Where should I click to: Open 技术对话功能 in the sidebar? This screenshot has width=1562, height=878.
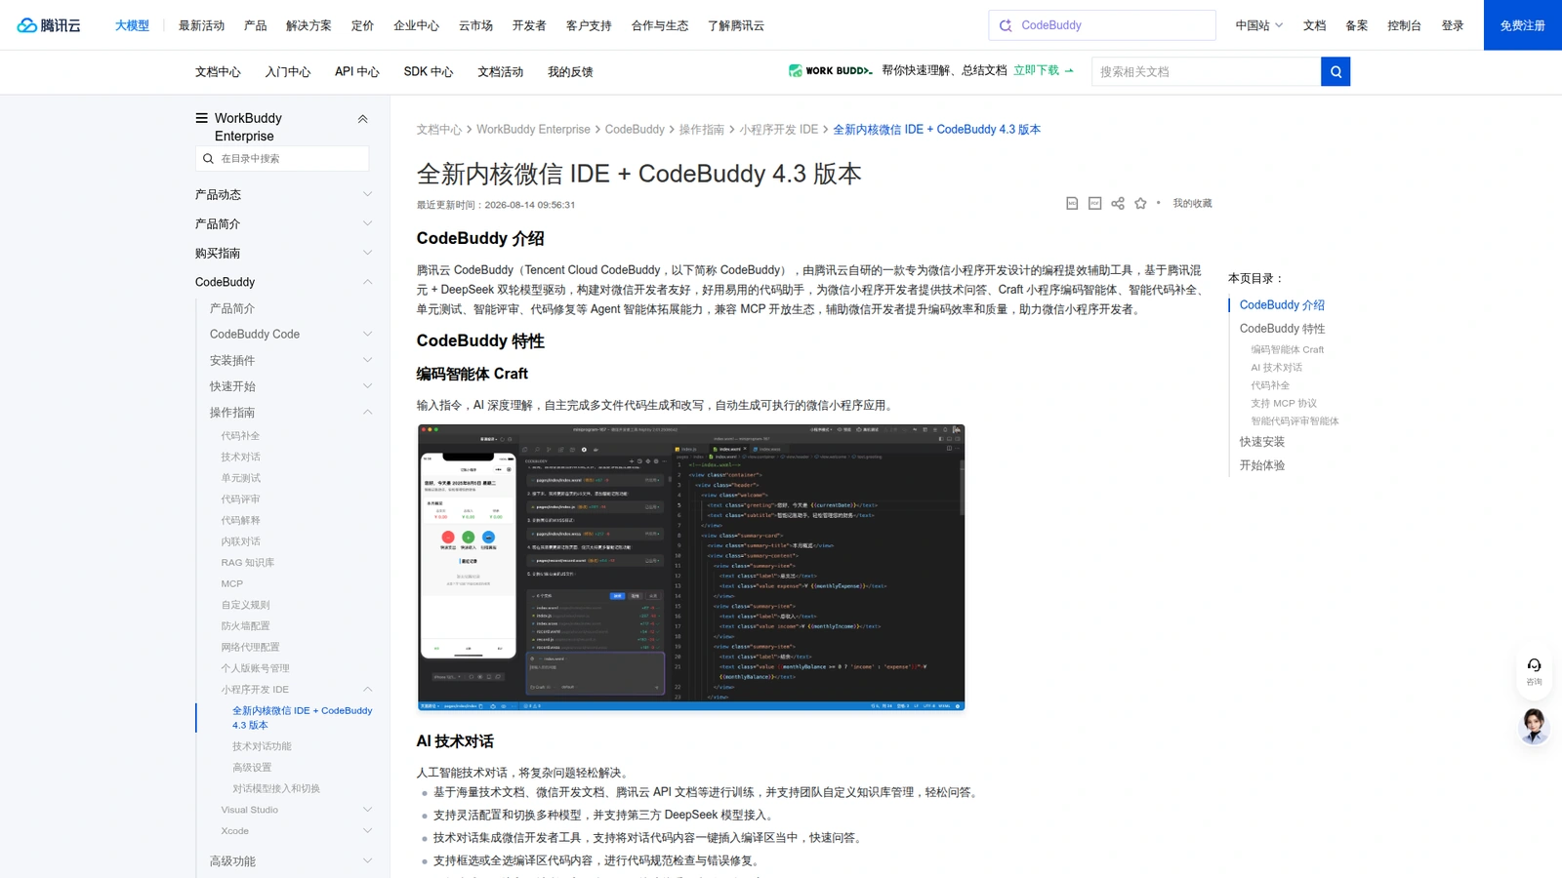pos(262,746)
